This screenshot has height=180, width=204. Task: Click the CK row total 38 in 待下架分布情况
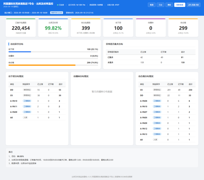[x=60, y=95]
